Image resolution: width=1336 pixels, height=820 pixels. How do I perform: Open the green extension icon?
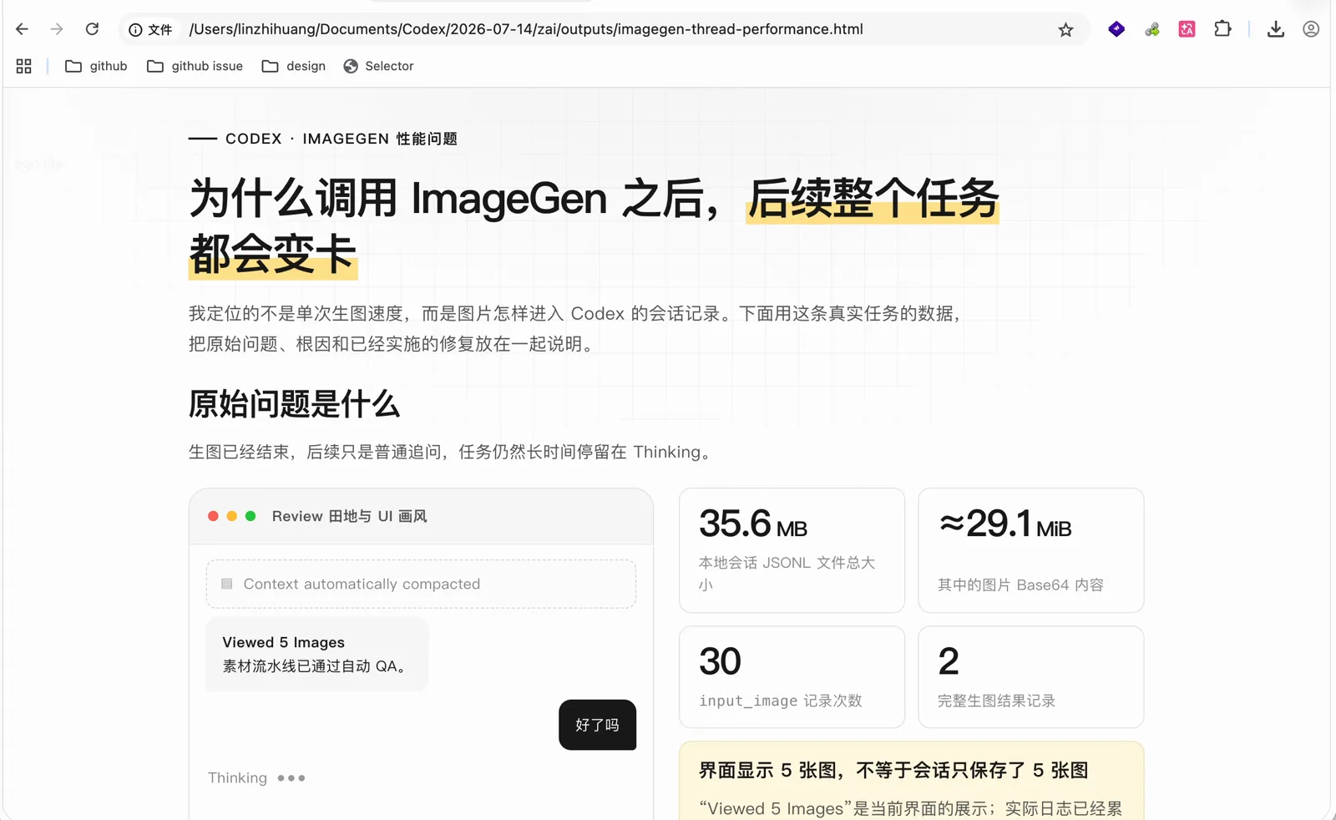[1151, 29]
